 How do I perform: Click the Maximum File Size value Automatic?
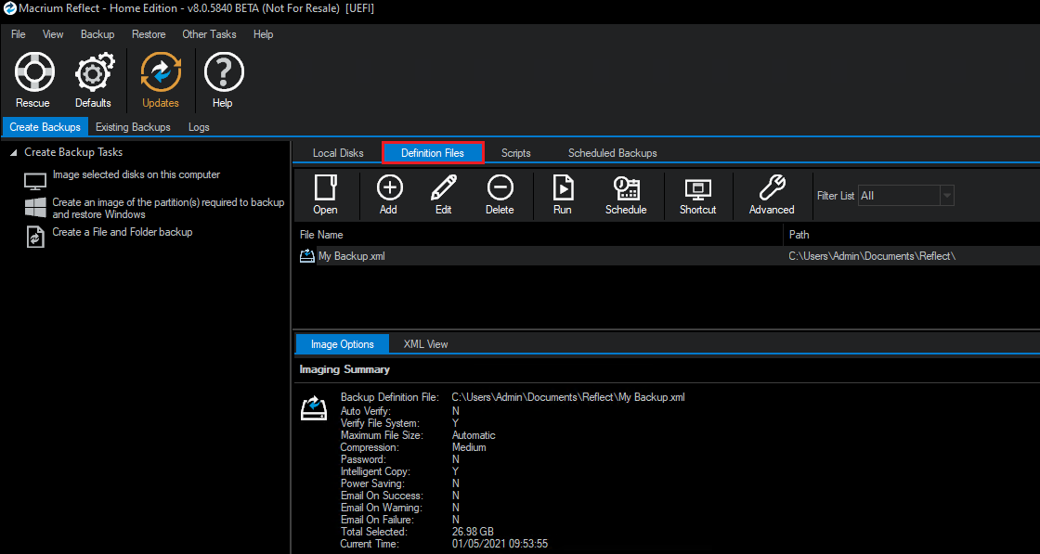(x=474, y=435)
